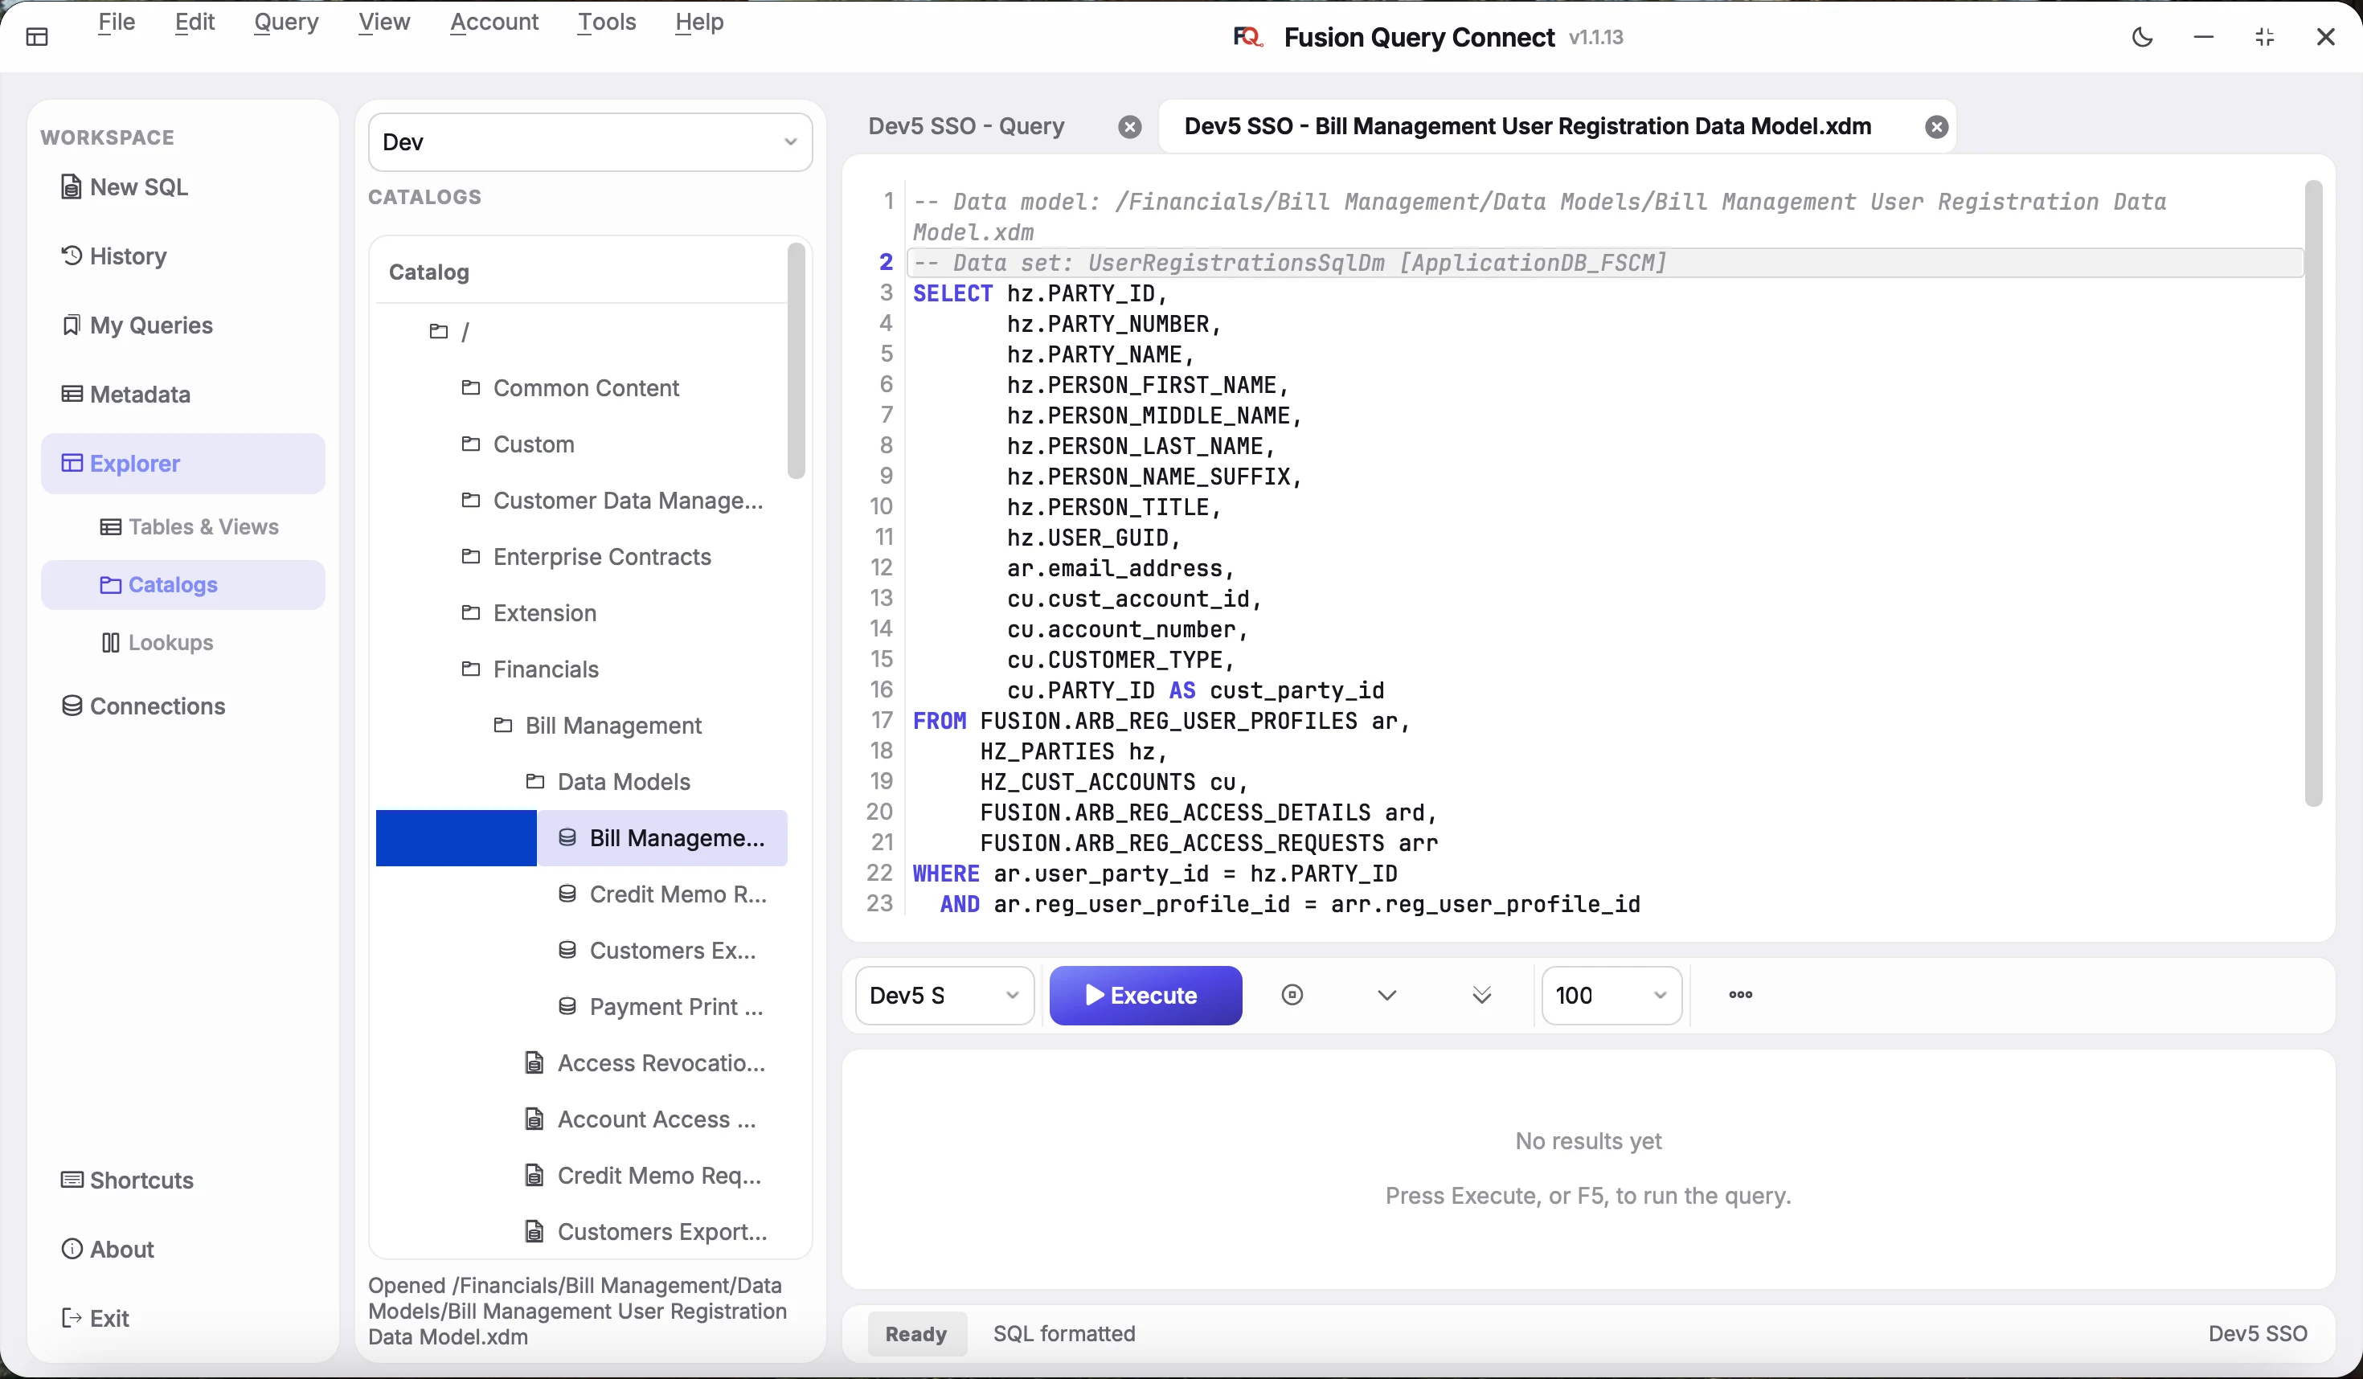Switch to Dev5 SSO - Query tab
Screen dimensions: 2363x1379
pos(966,126)
